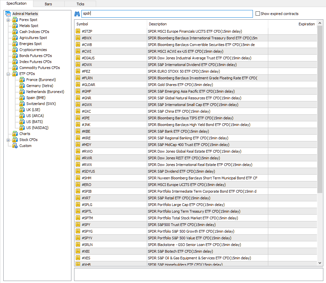Click the #SPY symbol dollar icon
326x283 pixels.
(x=78, y=225)
